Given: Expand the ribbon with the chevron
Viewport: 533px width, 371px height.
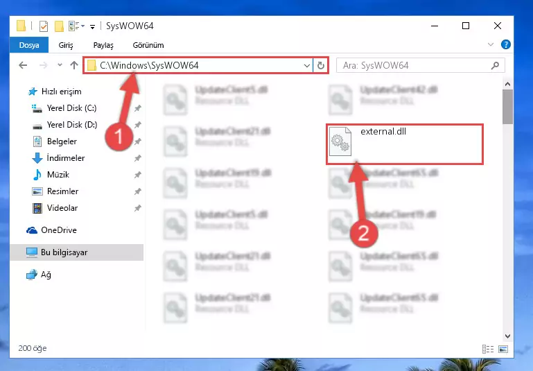Looking at the screenshot, I should (x=491, y=44).
